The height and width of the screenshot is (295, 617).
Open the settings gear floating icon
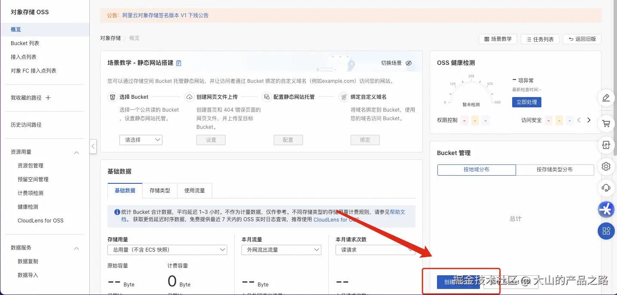[606, 166]
